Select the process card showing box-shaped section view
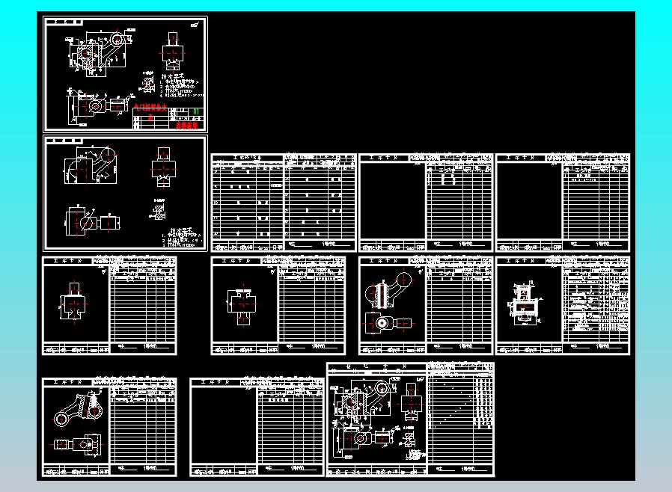The image size is (672, 492). (563, 305)
